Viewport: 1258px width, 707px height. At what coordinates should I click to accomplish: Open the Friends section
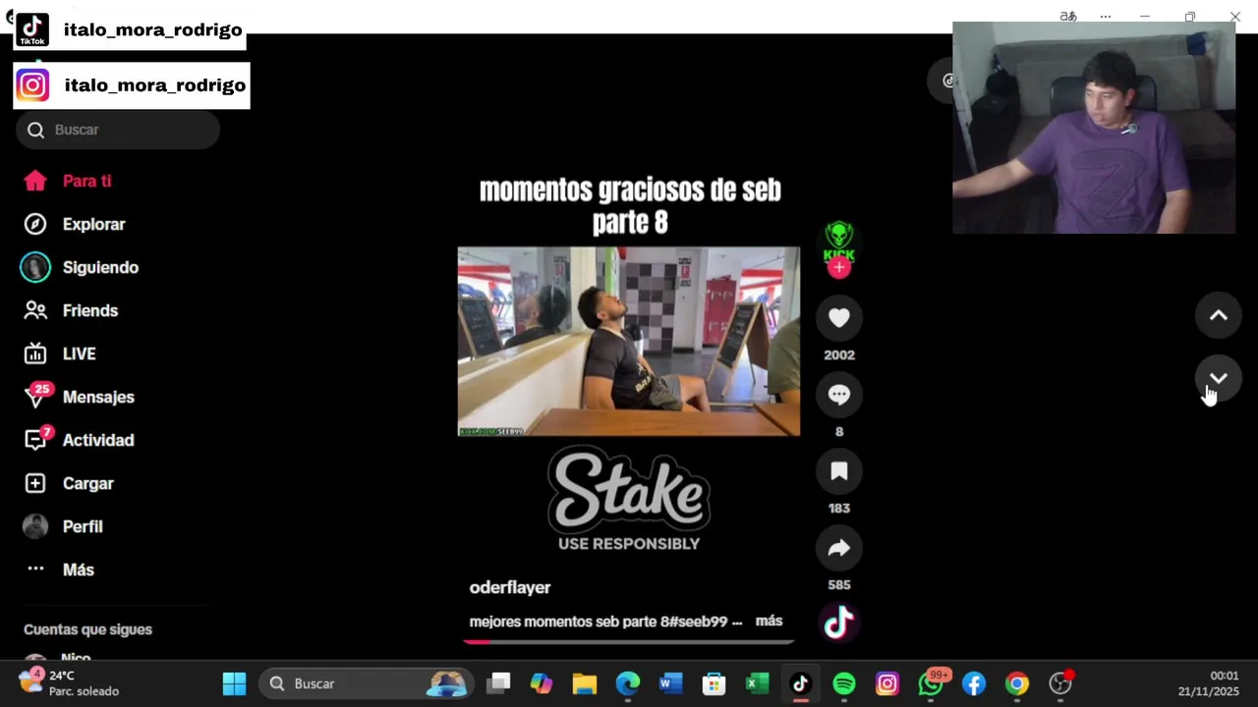coord(71,310)
